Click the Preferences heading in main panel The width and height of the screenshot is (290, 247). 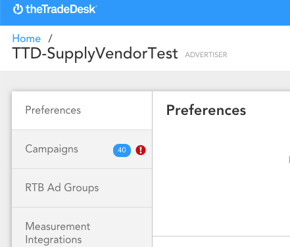(206, 110)
